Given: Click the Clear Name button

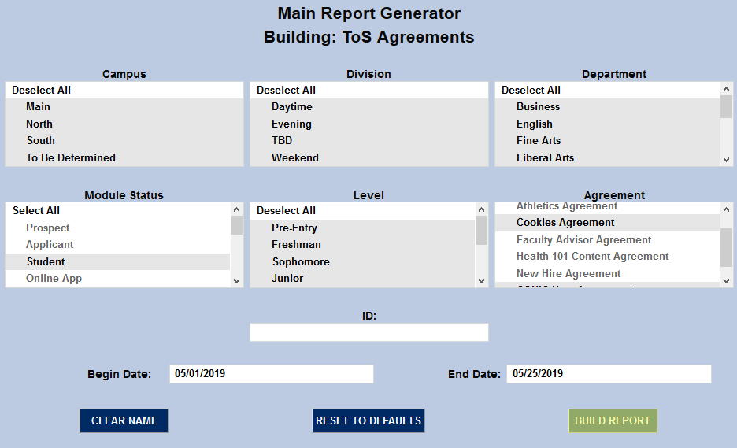Looking at the screenshot, I should pyautogui.click(x=124, y=420).
